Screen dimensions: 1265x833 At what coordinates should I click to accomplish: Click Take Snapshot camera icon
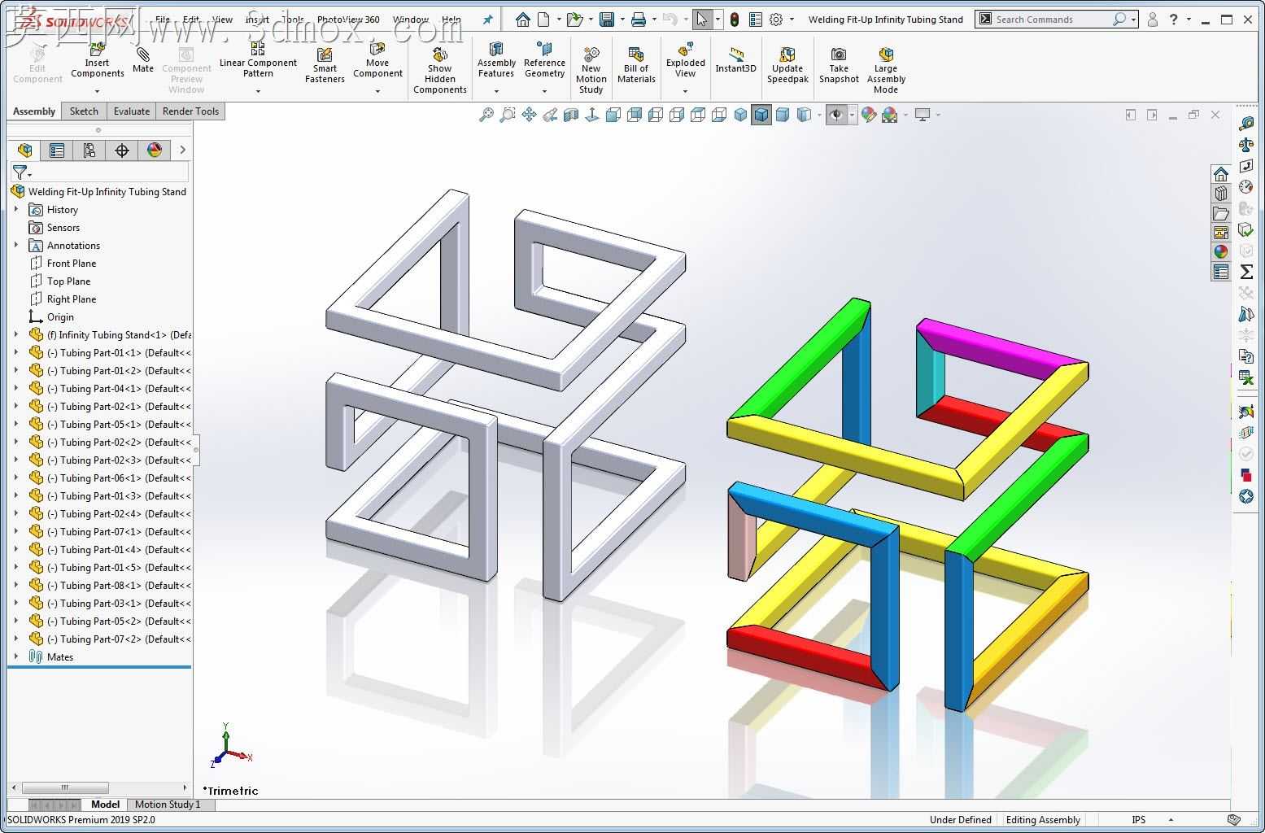click(x=839, y=65)
